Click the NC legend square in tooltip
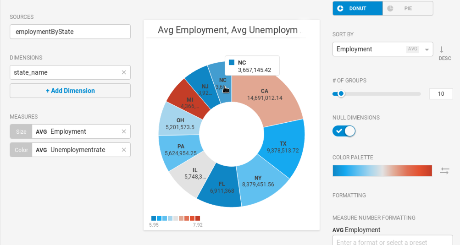This screenshot has width=460, height=245. (232, 62)
